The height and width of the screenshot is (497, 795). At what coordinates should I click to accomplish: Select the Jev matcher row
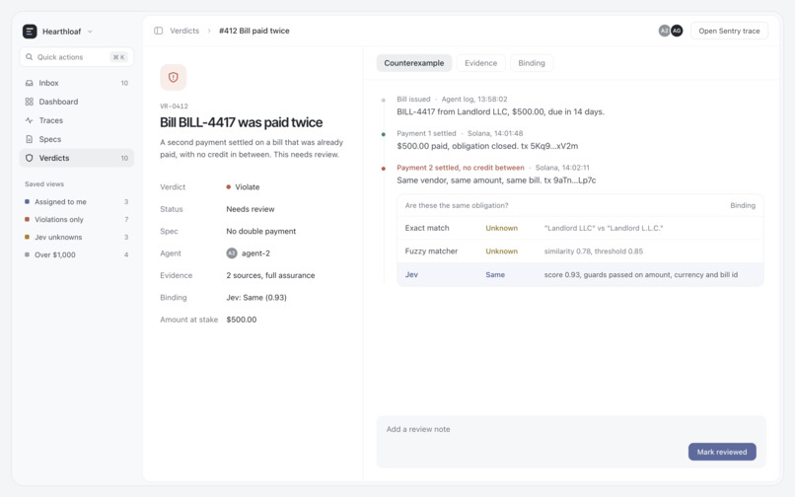(x=580, y=274)
